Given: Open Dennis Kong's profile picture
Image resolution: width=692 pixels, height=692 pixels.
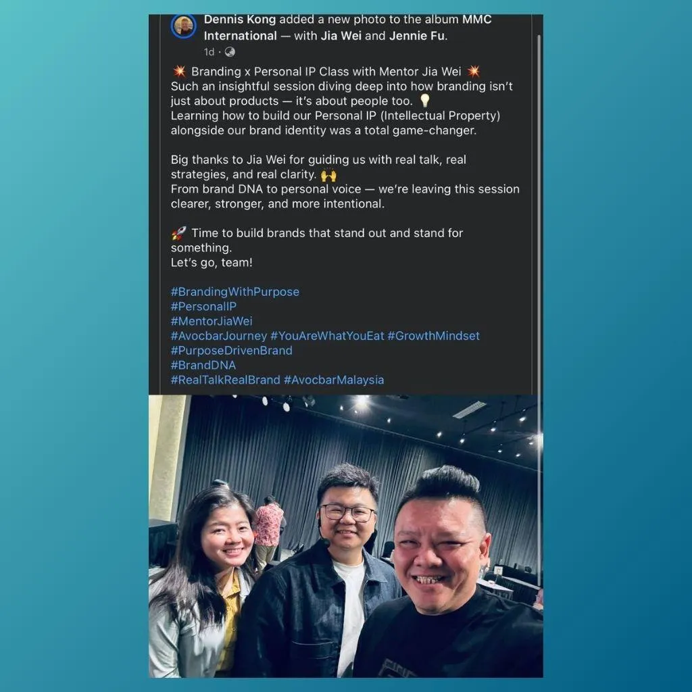Looking at the screenshot, I should 183,26.
